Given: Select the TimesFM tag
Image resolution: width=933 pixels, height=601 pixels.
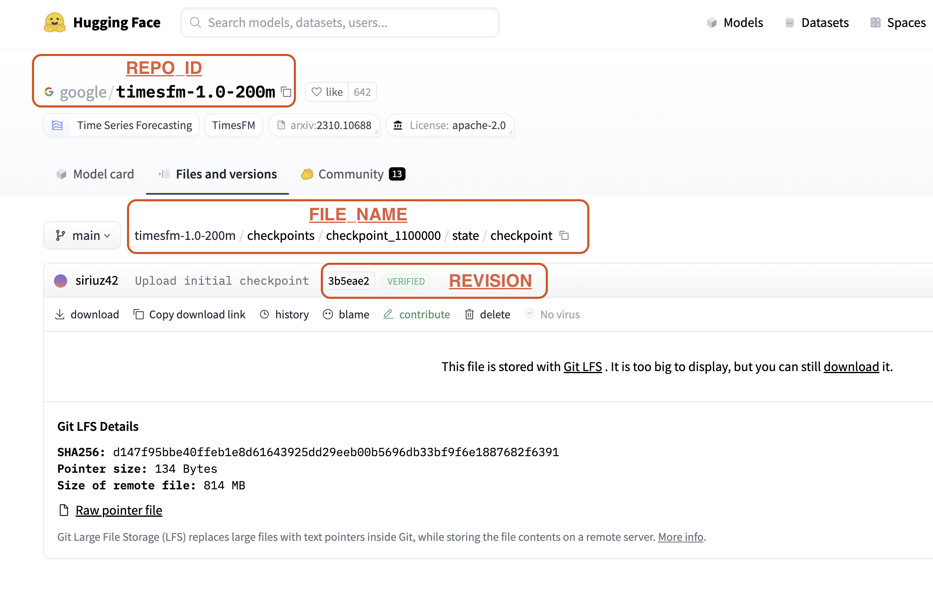Looking at the screenshot, I should pos(234,125).
